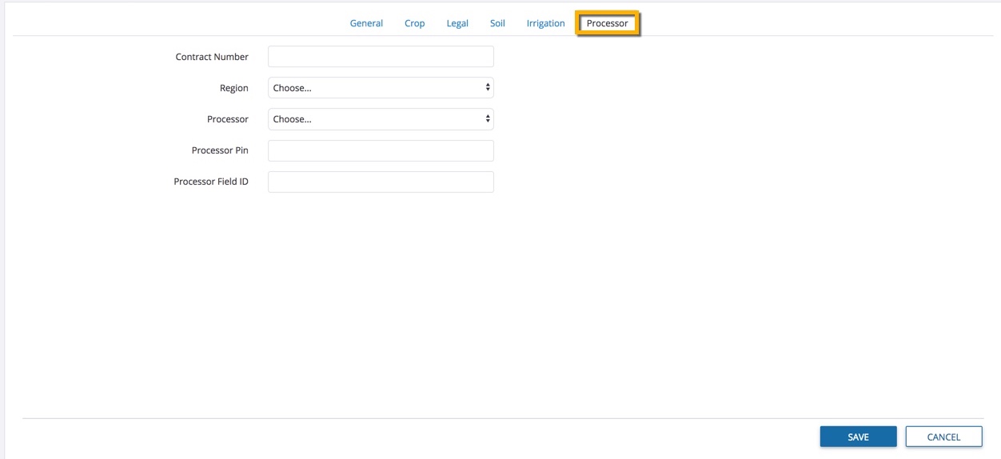Select the Soil tab

click(497, 23)
